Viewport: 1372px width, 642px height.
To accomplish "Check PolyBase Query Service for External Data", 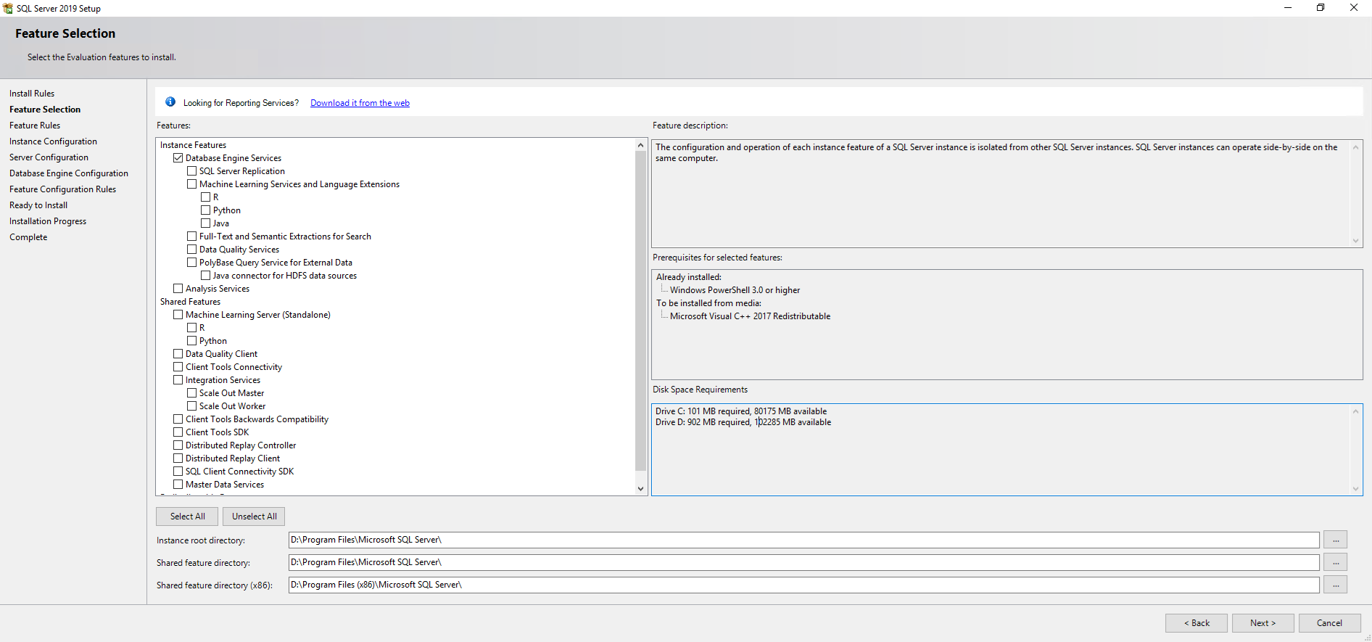I will click(191, 262).
